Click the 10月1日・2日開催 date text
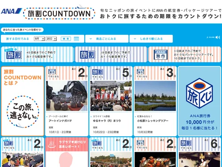 click(x=60, y=132)
